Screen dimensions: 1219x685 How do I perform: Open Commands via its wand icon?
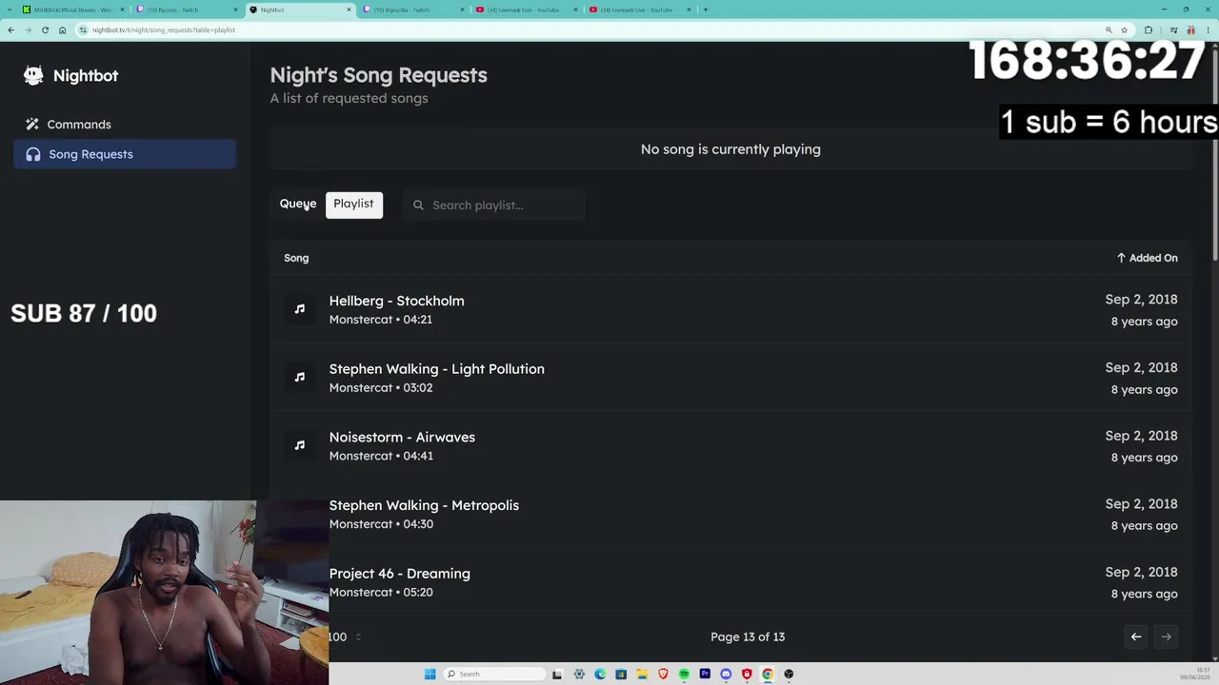32,125
